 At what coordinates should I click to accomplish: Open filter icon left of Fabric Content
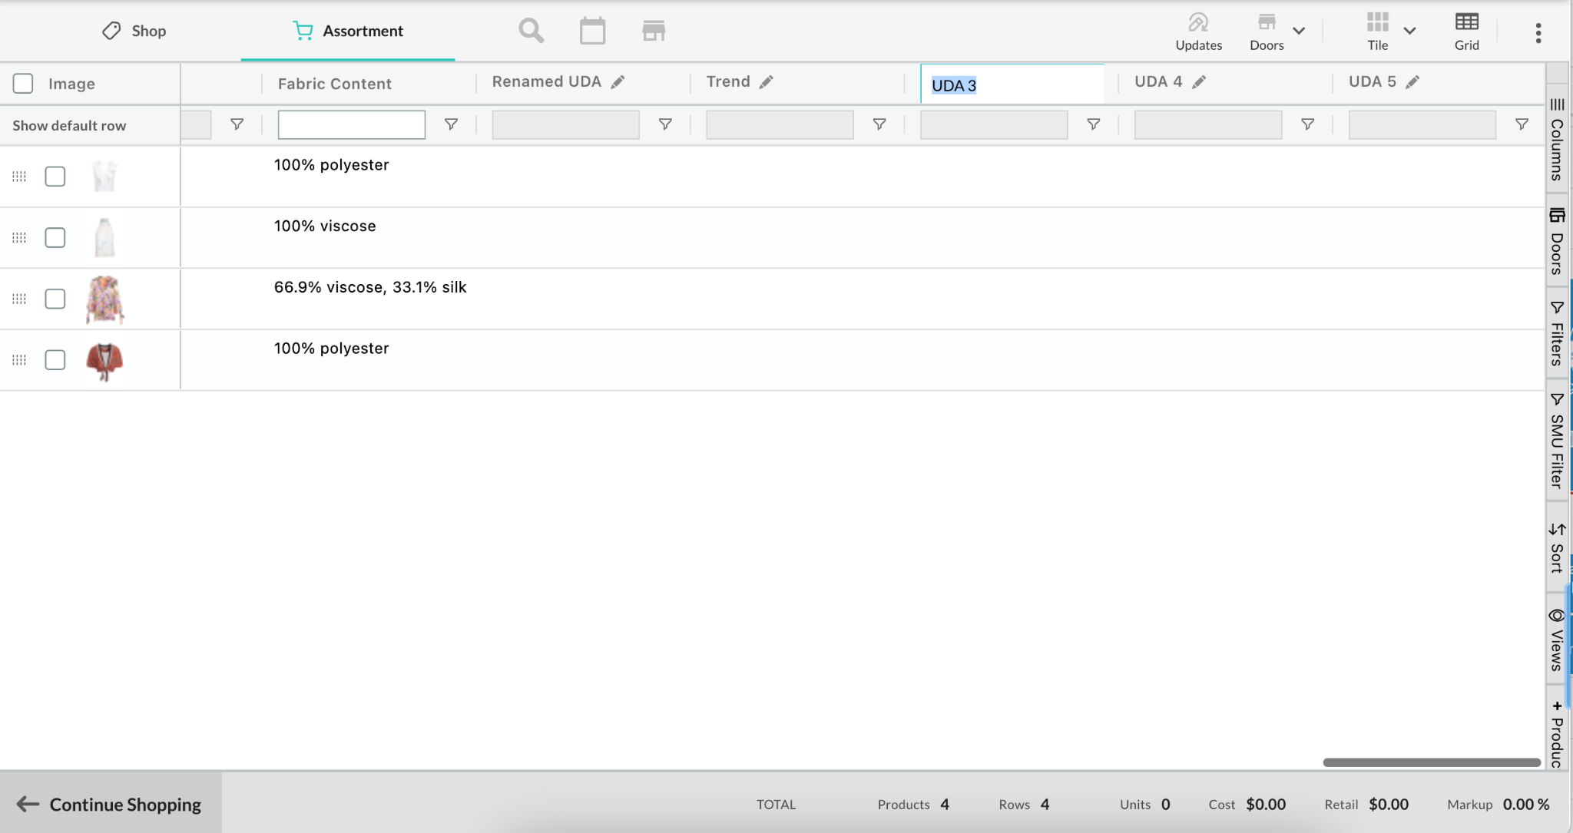(237, 124)
